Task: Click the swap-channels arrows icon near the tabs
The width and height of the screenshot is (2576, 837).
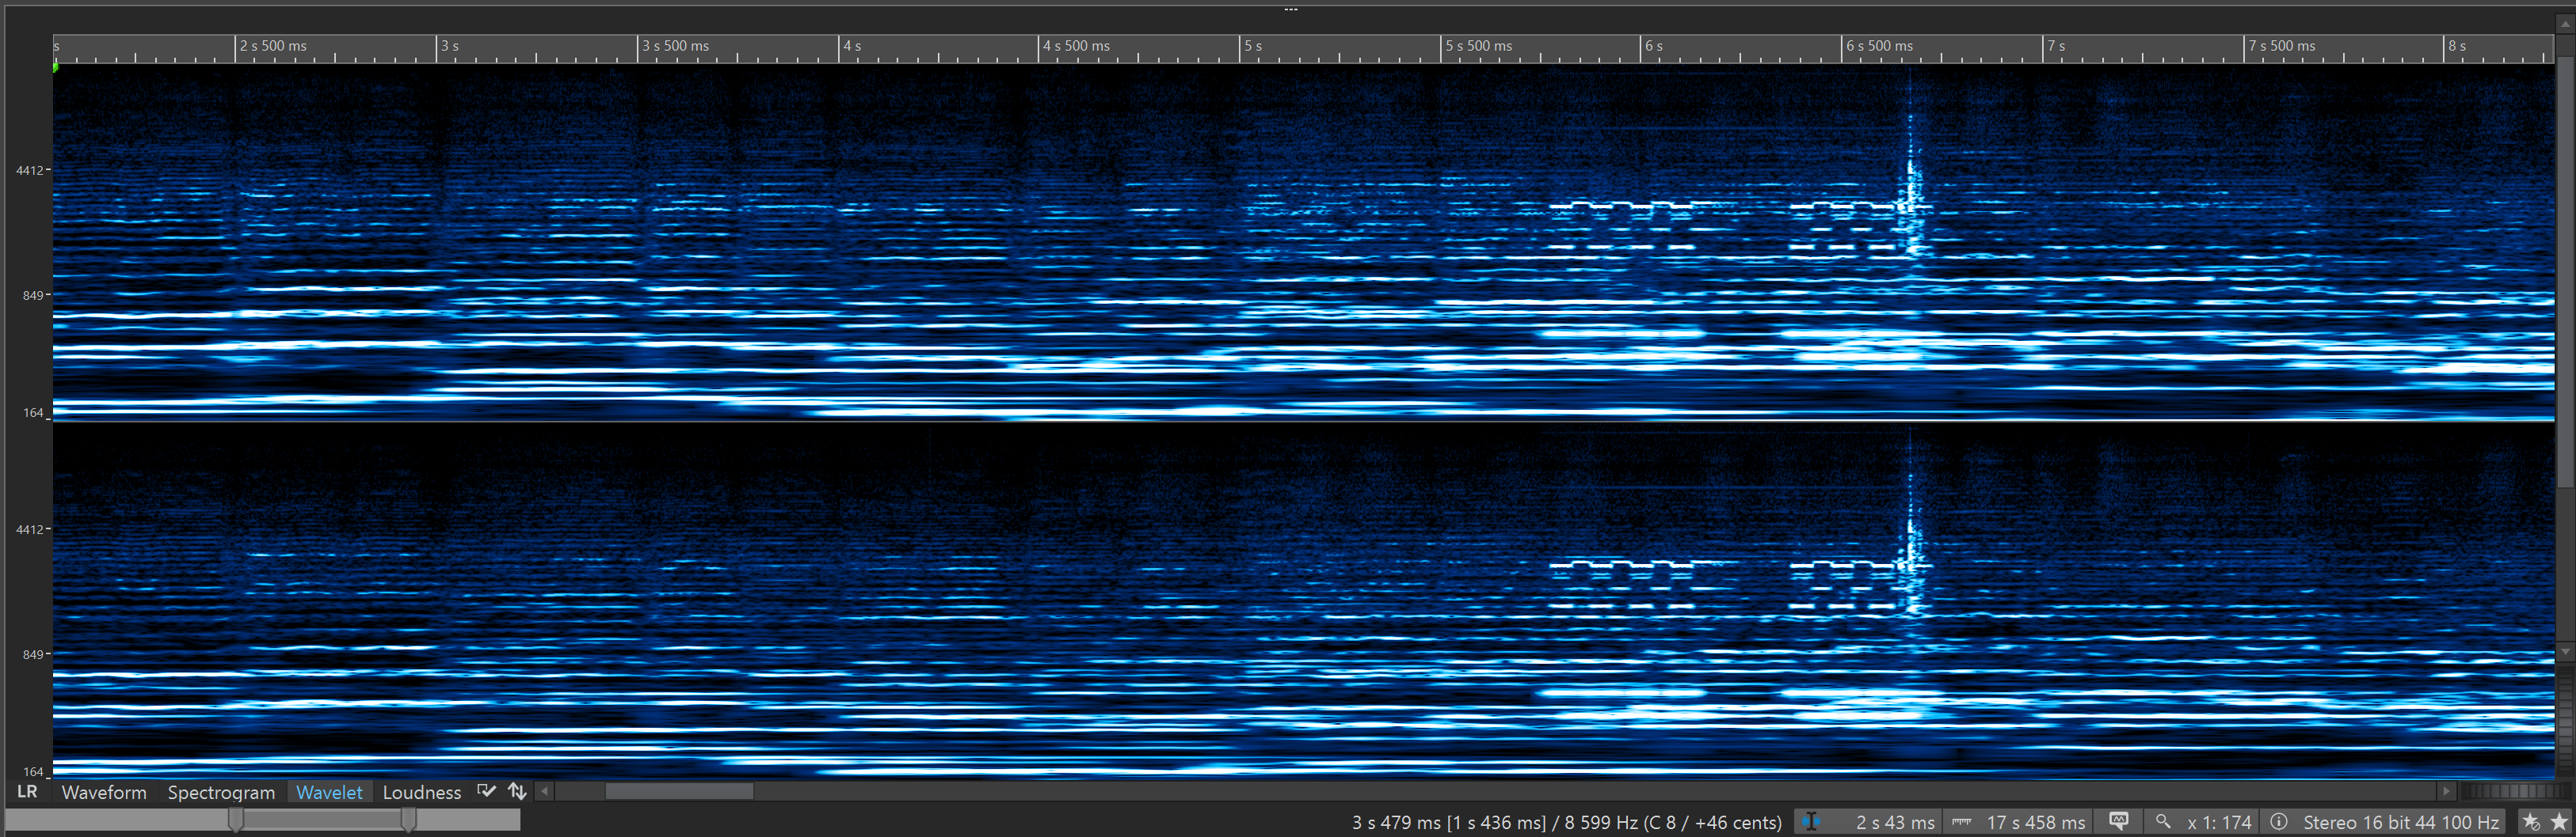Action: [x=517, y=791]
